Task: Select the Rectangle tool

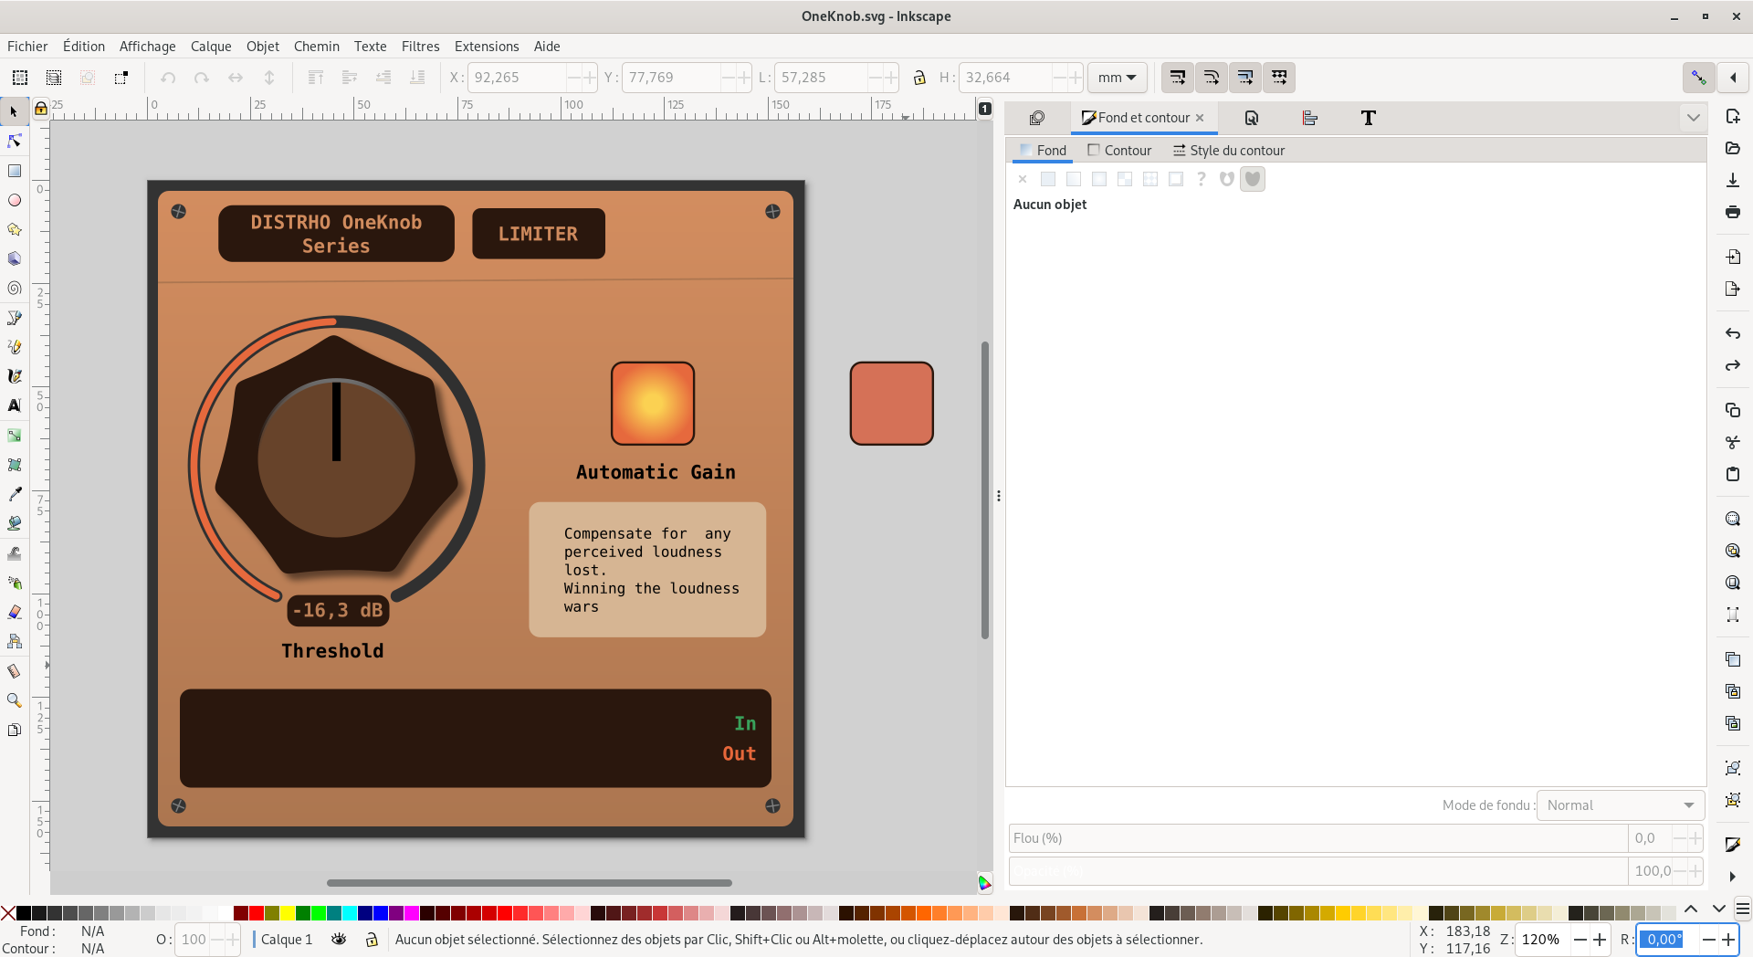Action: point(14,171)
